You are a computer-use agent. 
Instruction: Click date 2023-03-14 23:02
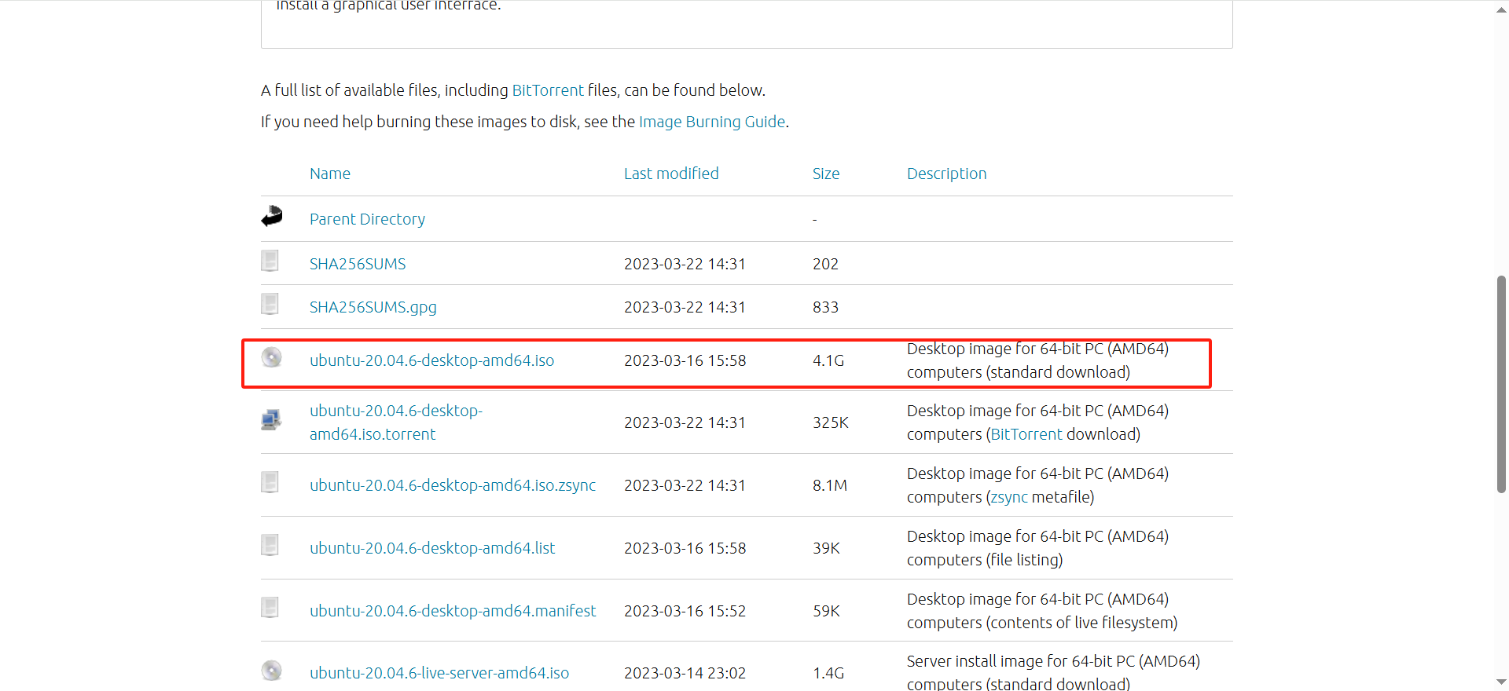click(685, 673)
